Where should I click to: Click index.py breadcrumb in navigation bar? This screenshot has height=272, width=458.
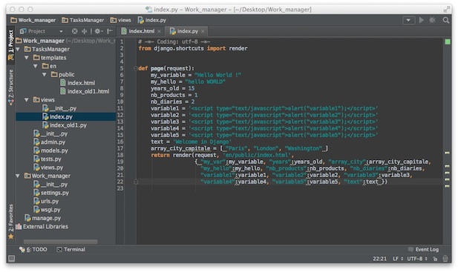tap(152, 20)
